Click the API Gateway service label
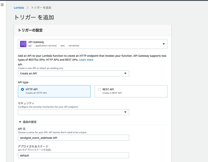 coord(36,42)
